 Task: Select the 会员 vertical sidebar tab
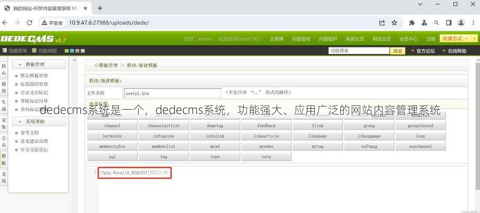pyautogui.click(x=3, y=141)
